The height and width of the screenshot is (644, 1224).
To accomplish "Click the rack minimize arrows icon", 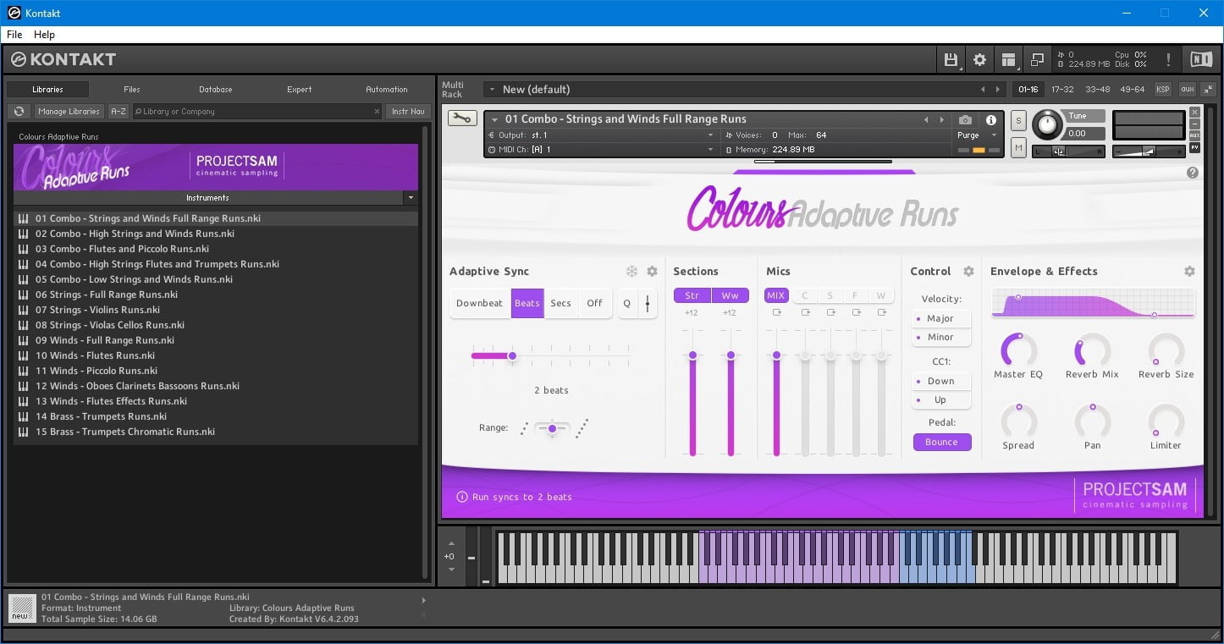I will point(1209,89).
